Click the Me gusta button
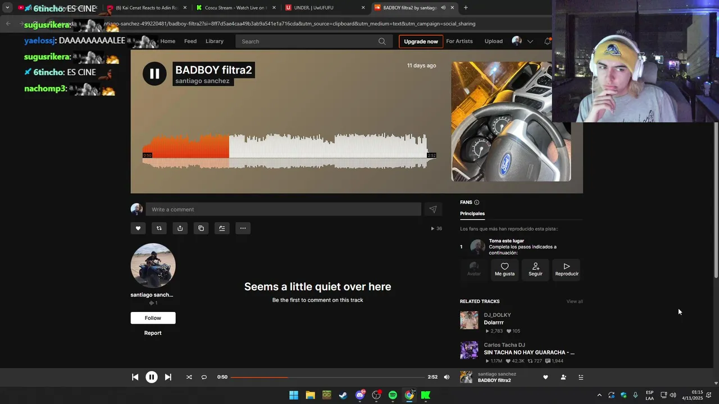This screenshot has height=404, width=719. [x=504, y=269]
